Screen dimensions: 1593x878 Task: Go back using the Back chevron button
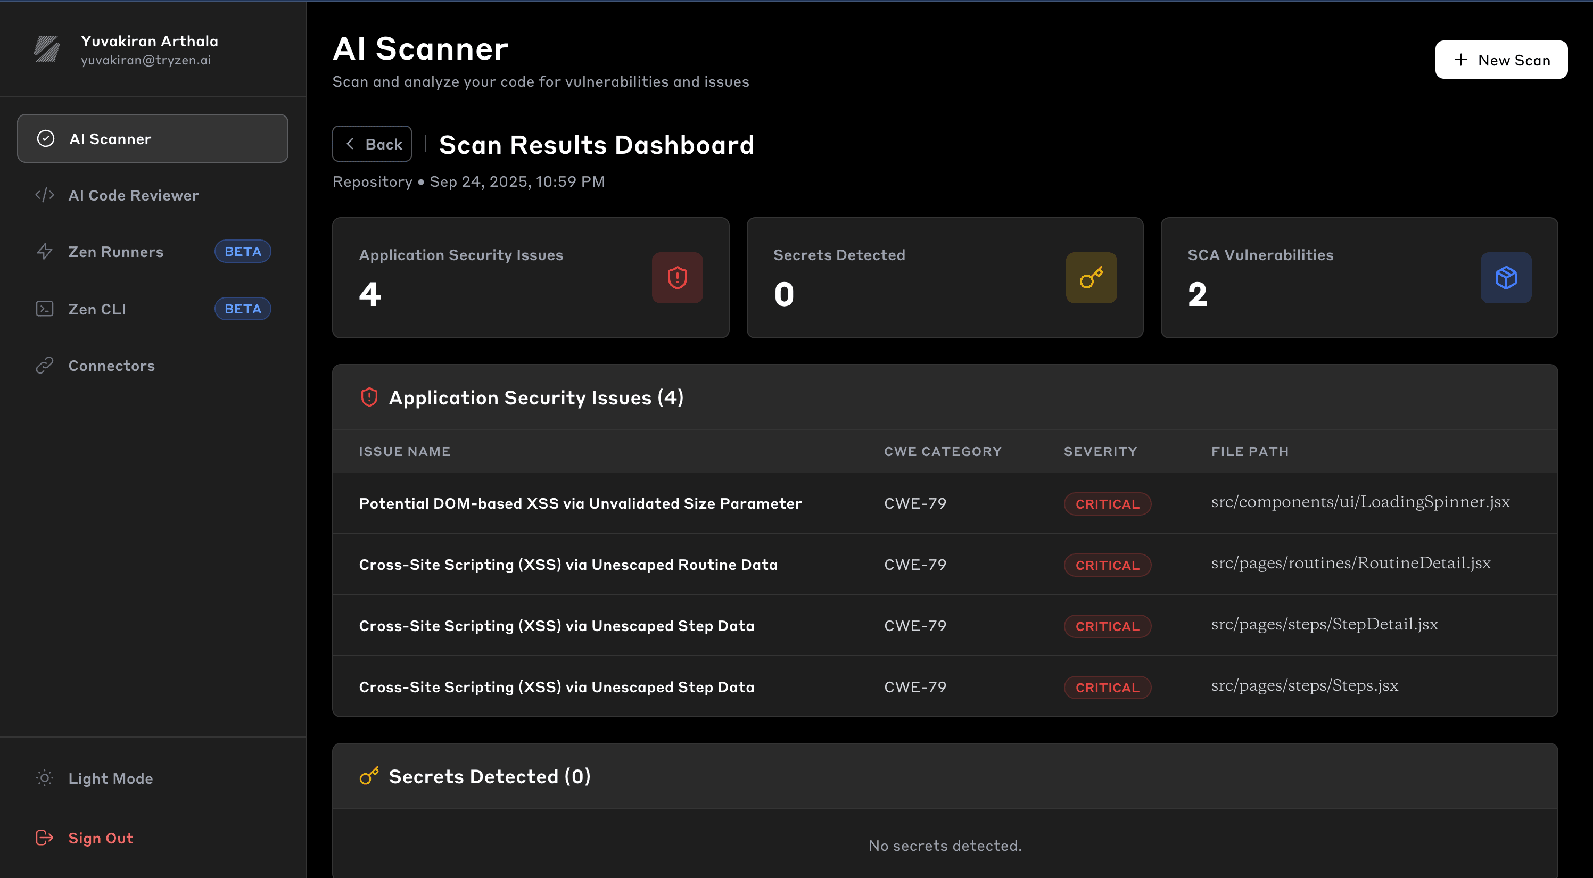[372, 144]
